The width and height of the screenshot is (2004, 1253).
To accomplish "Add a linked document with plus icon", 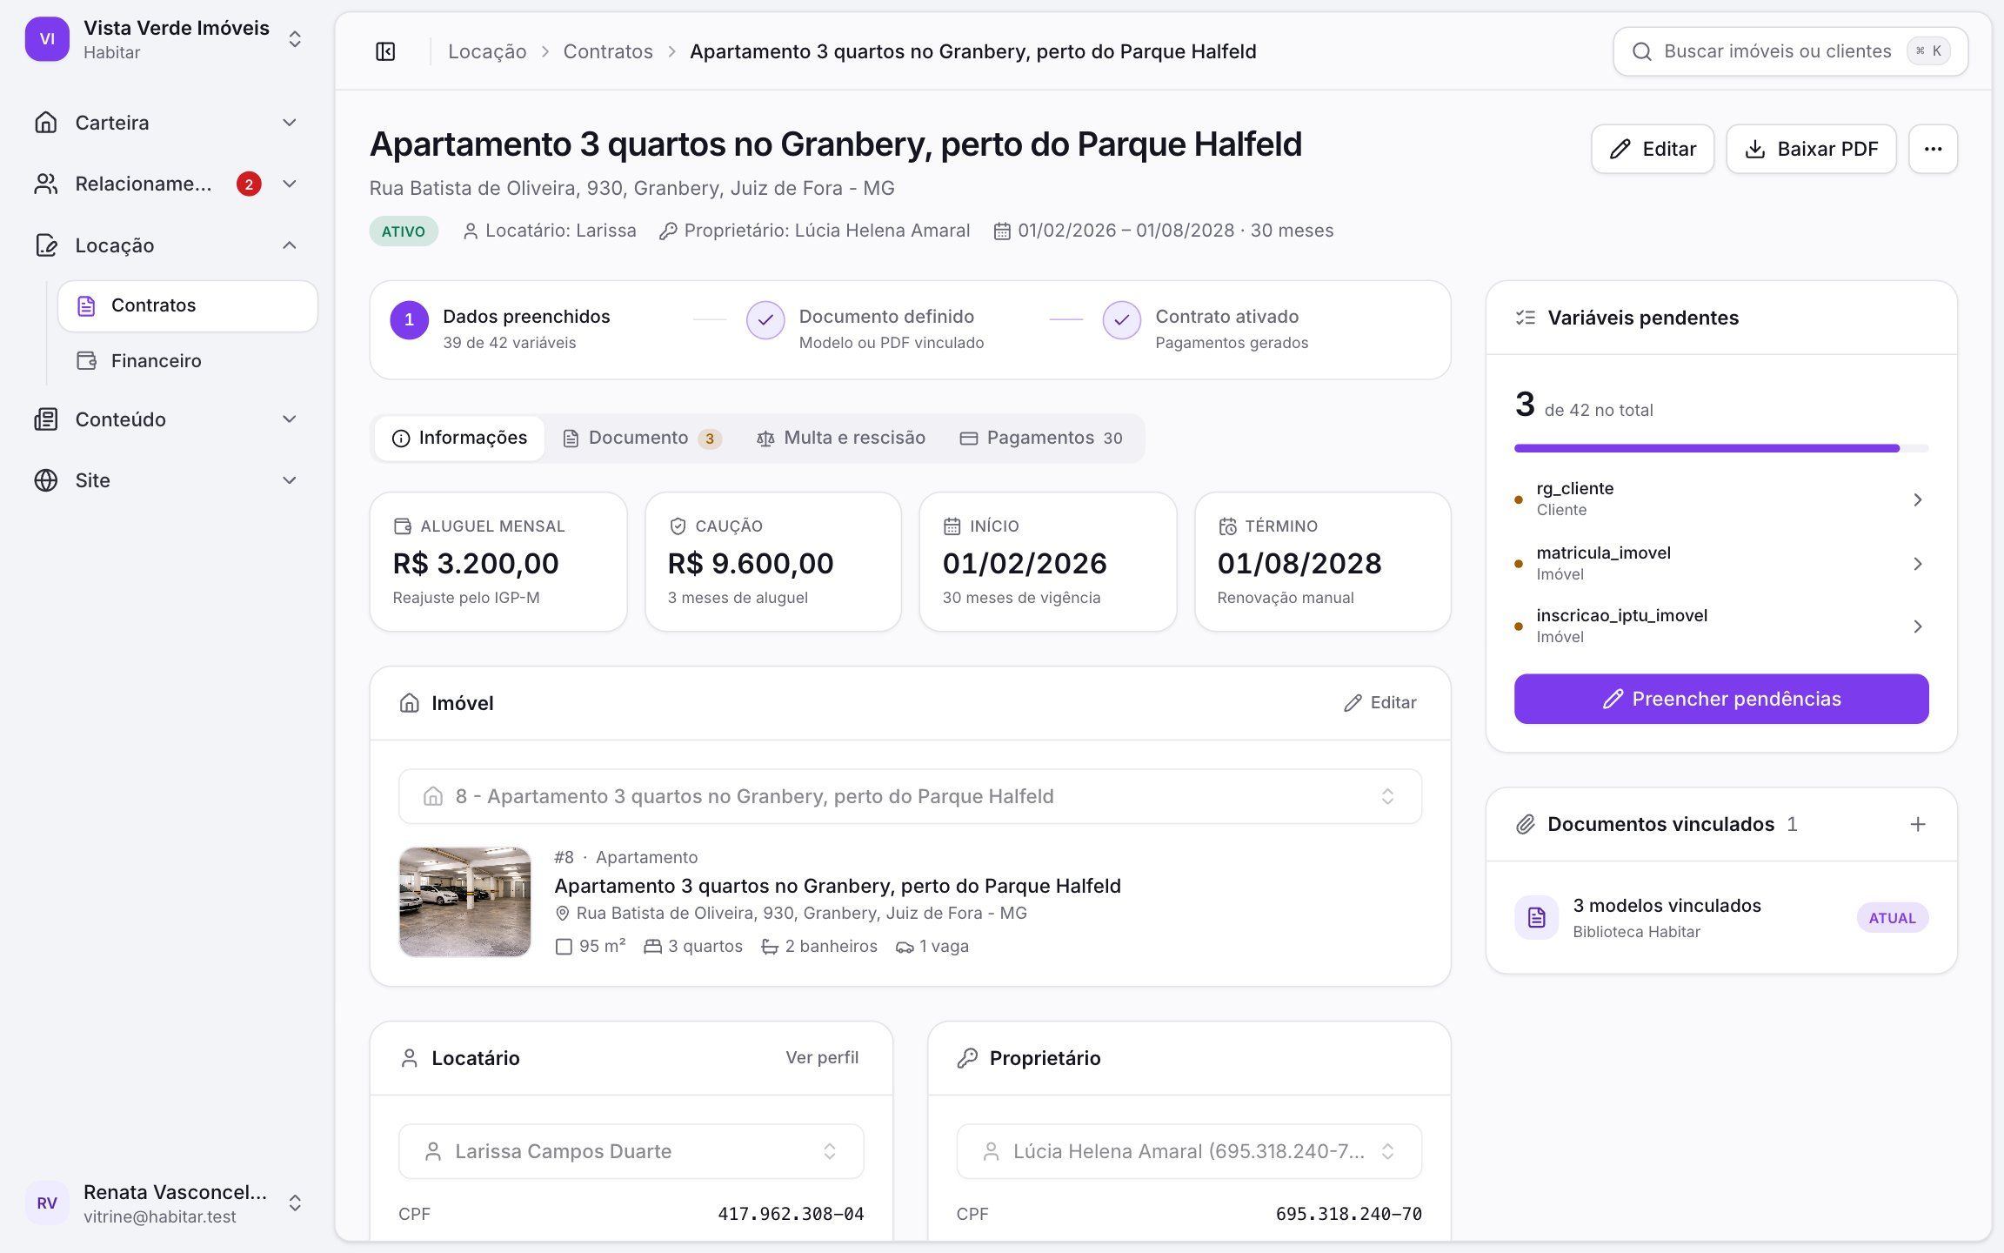I will coord(1917,824).
